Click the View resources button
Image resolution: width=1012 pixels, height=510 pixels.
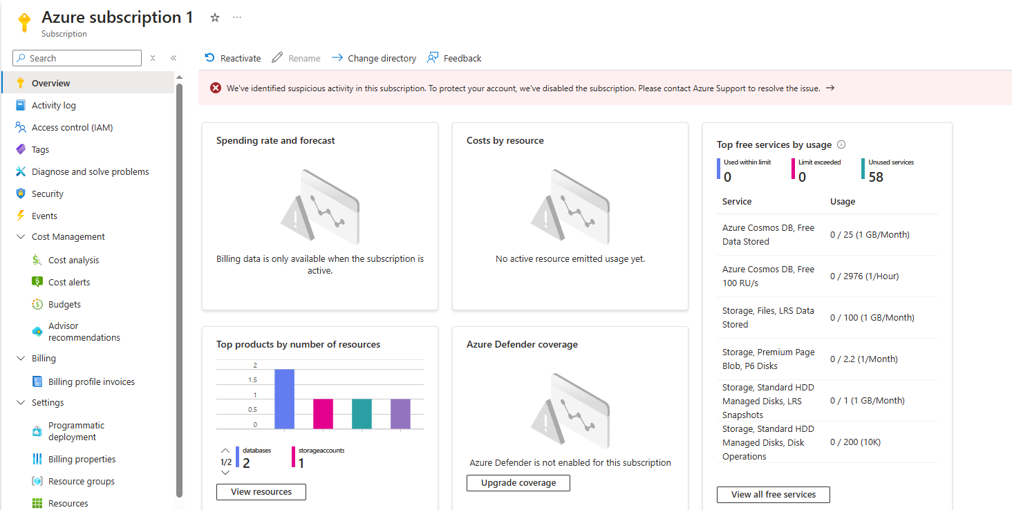pyautogui.click(x=261, y=492)
